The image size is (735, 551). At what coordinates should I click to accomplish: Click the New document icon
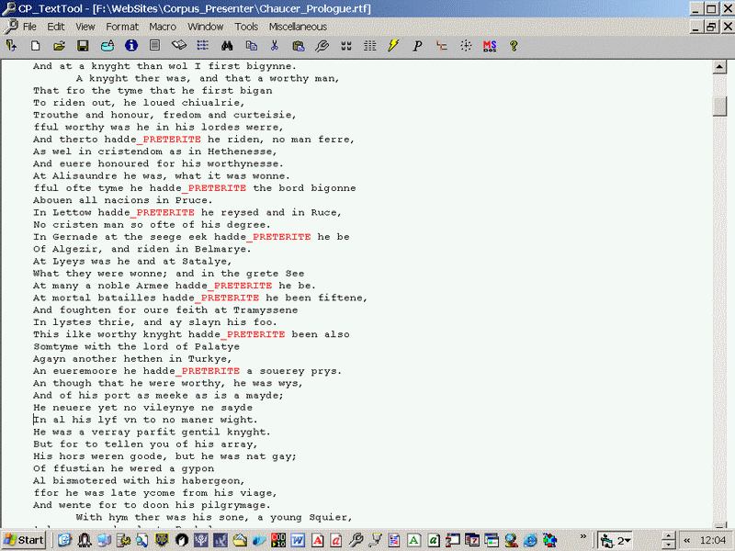[x=35, y=45]
